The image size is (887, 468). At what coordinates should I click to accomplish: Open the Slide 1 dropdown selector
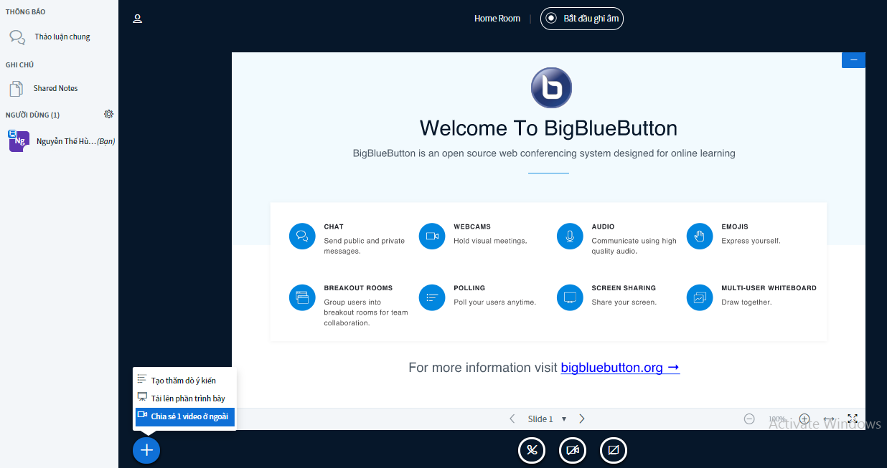pos(548,419)
